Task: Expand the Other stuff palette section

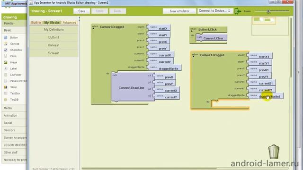Action: (x=14, y=152)
